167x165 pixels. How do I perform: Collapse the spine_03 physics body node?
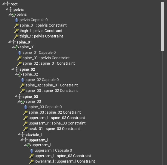(x=19, y=101)
